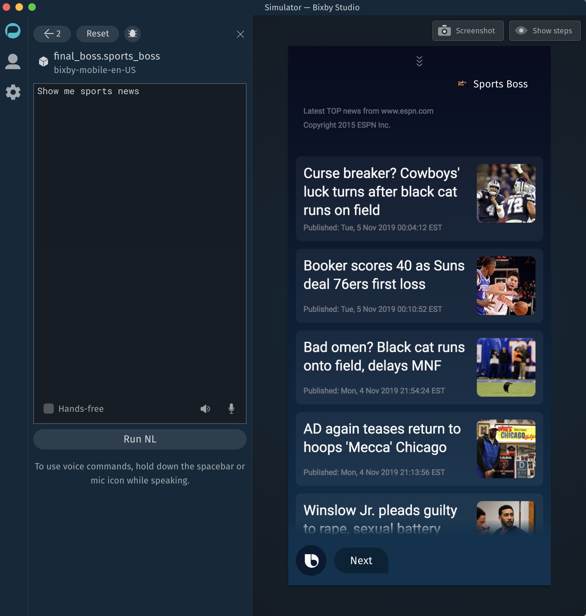This screenshot has width=586, height=616.
Task: Click the voice commands hint text
Action: click(x=140, y=473)
